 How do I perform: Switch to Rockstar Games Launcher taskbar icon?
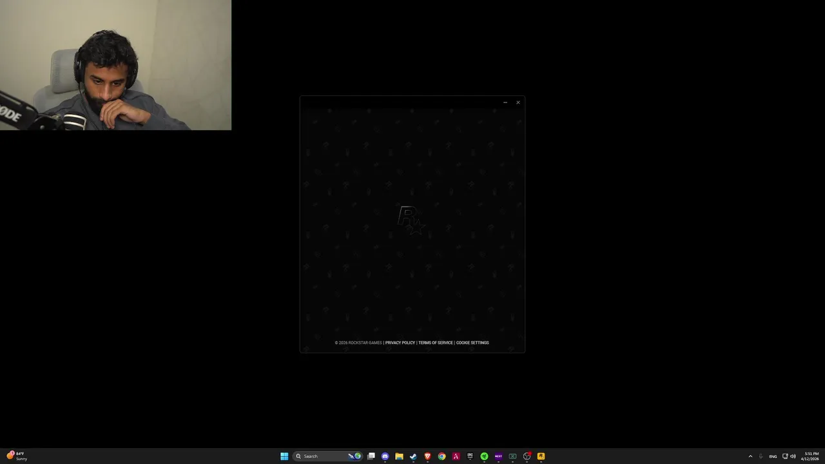click(x=541, y=456)
